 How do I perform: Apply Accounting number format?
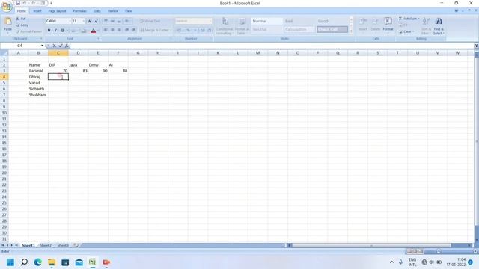(179, 30)
